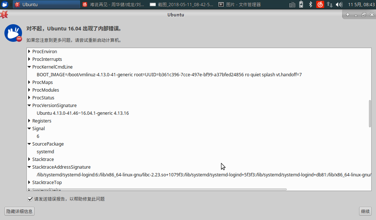Select the Ubuntu 4.13.0-41.46 version value

click(83, 113)
